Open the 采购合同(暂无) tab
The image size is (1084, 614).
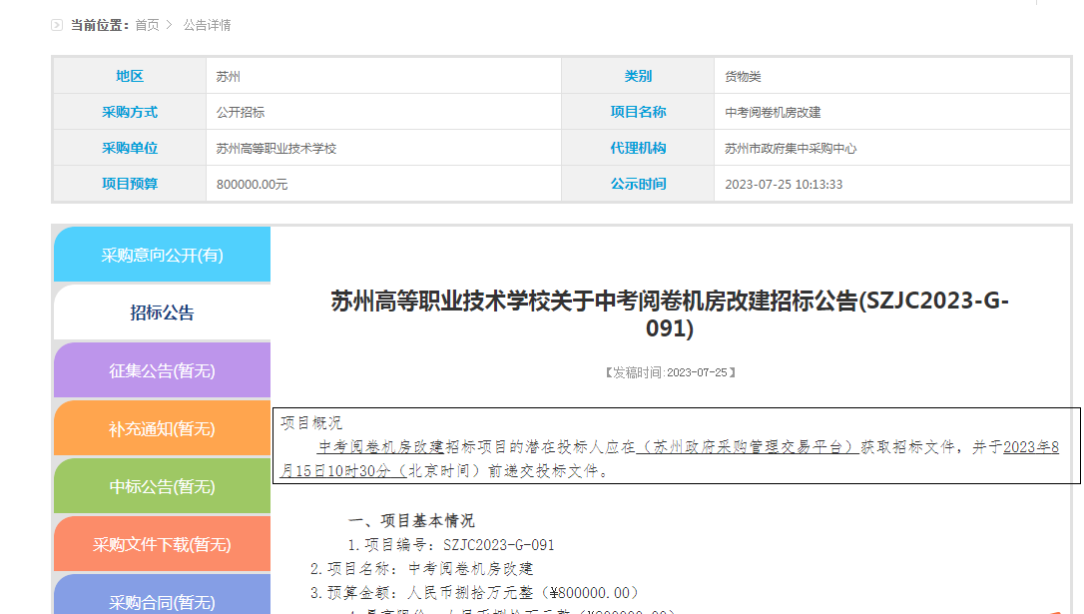162,596
